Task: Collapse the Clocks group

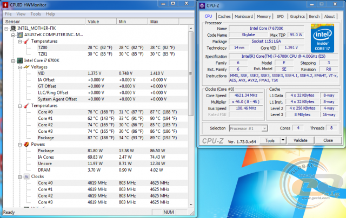Action: pyautogui.click(x=20, y=176)
